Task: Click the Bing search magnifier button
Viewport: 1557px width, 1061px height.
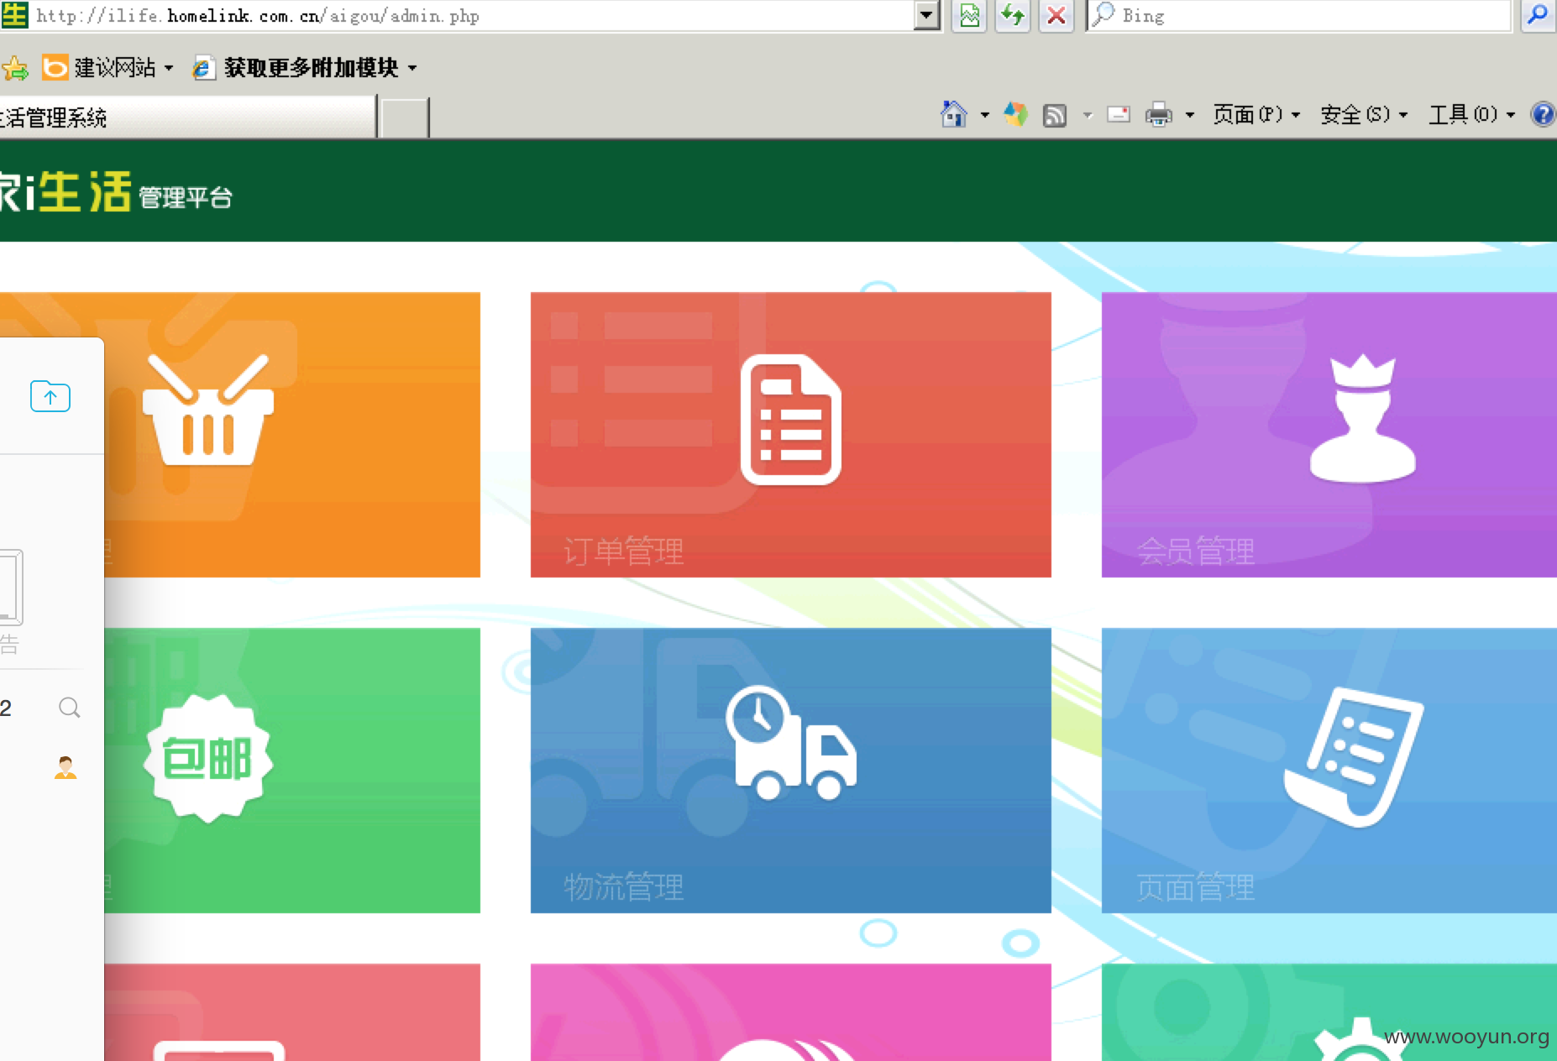Action: [1538, 15]
